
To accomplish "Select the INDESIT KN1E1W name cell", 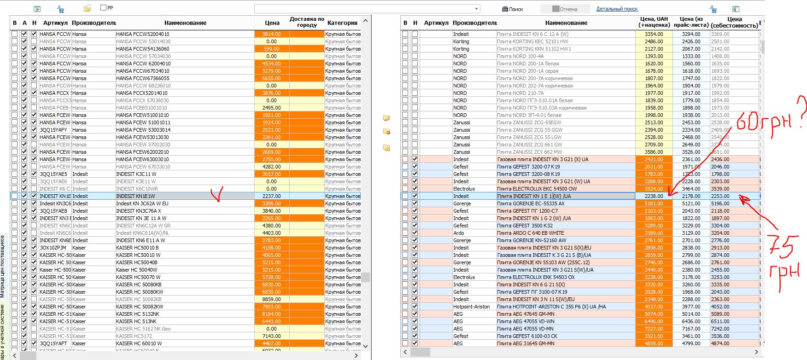I will (185, 196).
